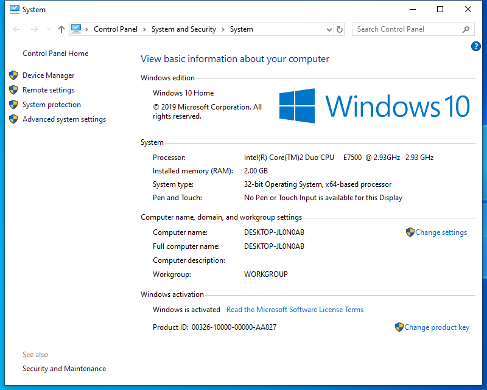Viewport: 487px width, 390px height.
Task: Open System protection link
Action: point(52,105)
